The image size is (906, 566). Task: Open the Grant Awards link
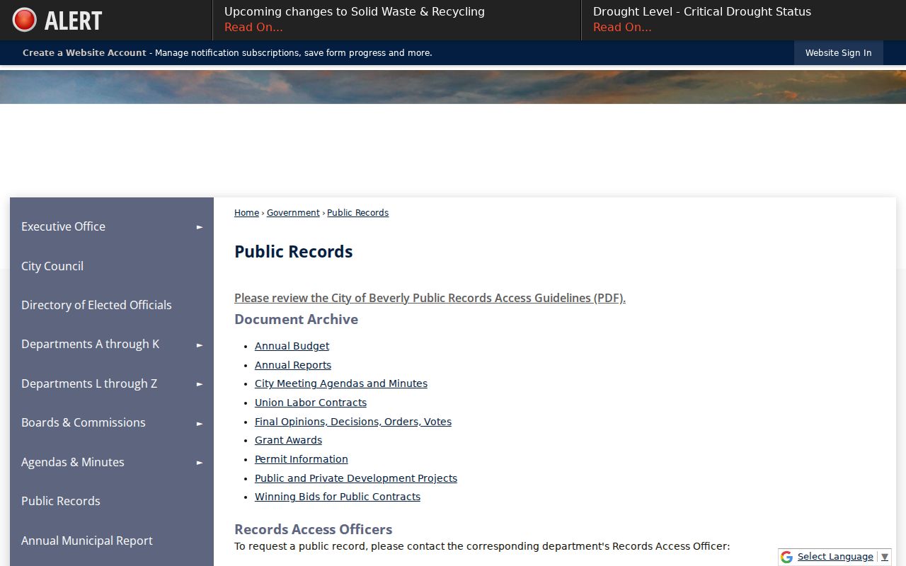point(288,440)
